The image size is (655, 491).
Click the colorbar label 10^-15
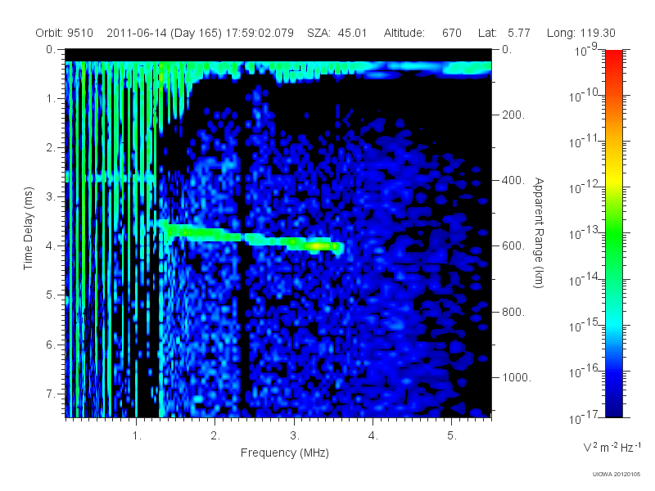584,325
